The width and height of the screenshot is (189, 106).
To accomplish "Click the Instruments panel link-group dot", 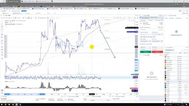I will point(165,47).
